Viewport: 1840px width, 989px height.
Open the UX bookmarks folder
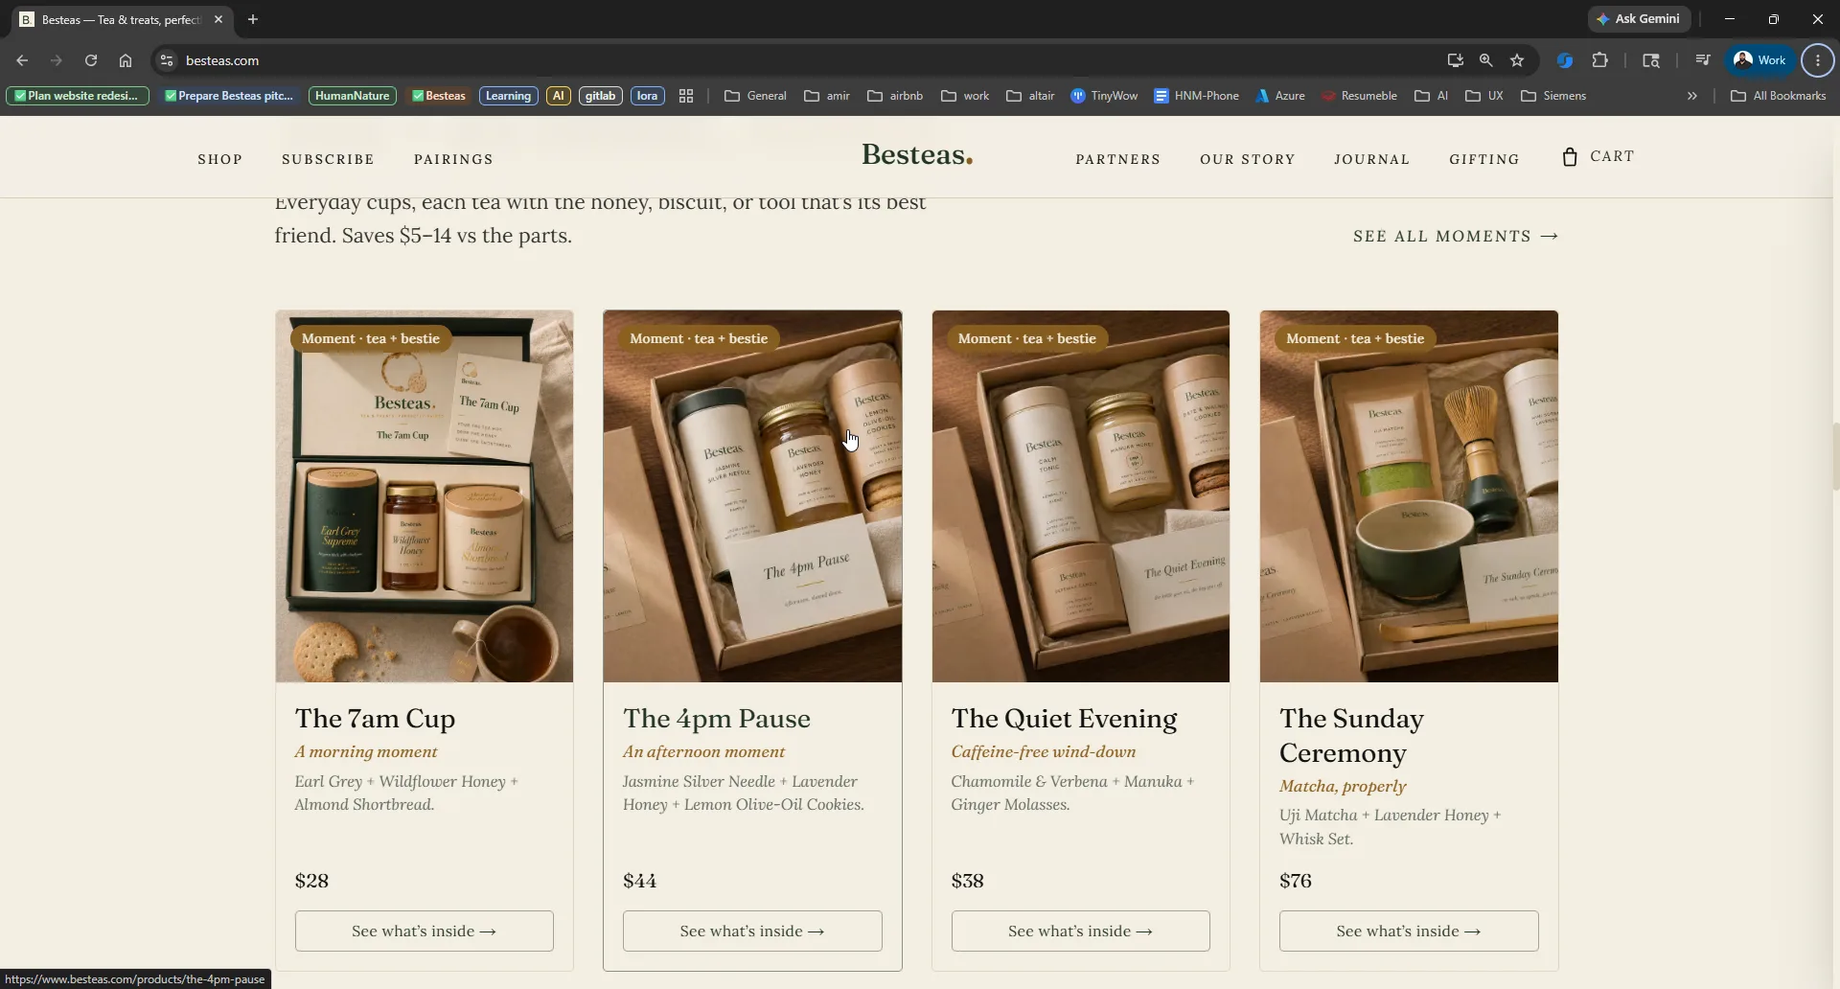tap(1484, 96)
